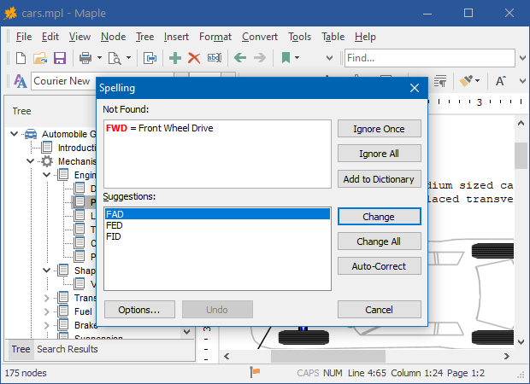Click CAPS indicator in status bar
Image resolution: width=530 pixels, height=384 pixels.
[x=308, y=373]
